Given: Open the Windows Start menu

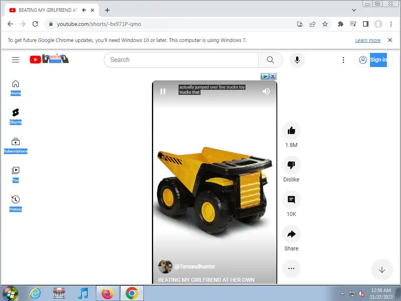Looking at the screenshot, I should pos(10,293).
